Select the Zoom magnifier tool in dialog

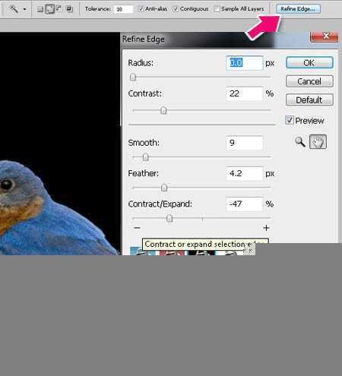(300, 142)
